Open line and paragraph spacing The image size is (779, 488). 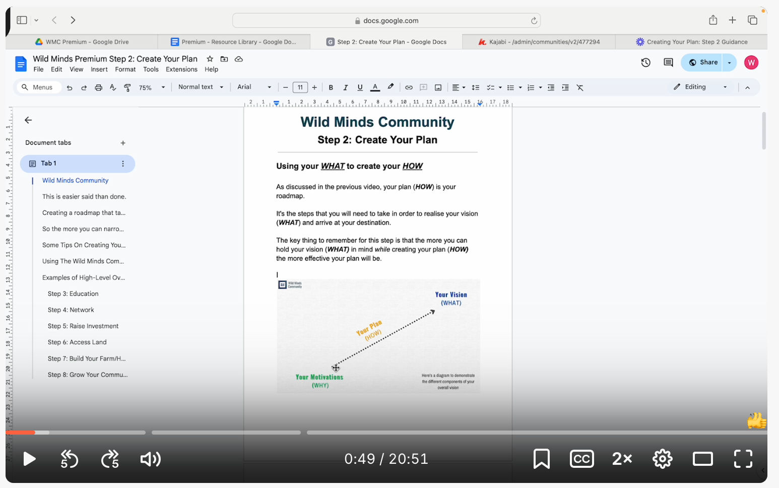(475, 88)
